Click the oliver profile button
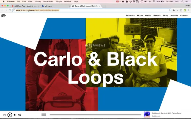 pyautogui.click(x=187, y=6)
